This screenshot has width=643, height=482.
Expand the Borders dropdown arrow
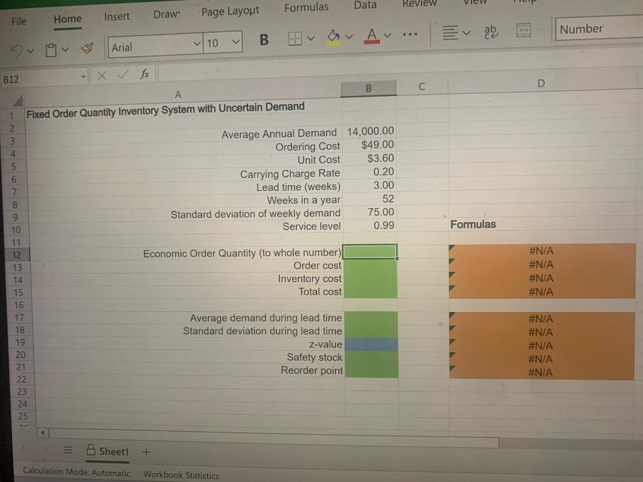tap(311, 38)
